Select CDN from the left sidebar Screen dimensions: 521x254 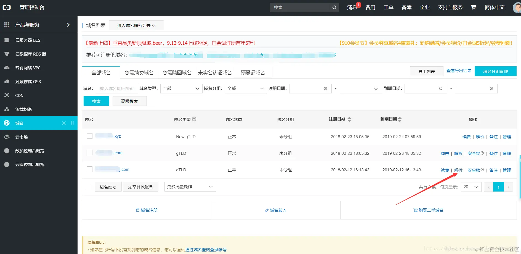point(19,95)
